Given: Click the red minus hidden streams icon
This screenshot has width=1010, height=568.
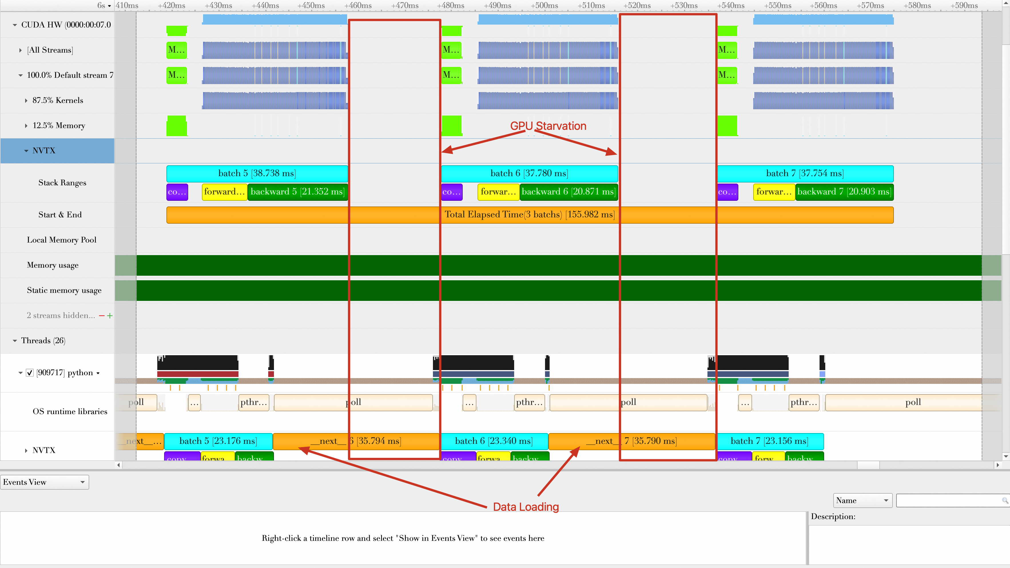Looking at the screenshot, I should [102, 316].
